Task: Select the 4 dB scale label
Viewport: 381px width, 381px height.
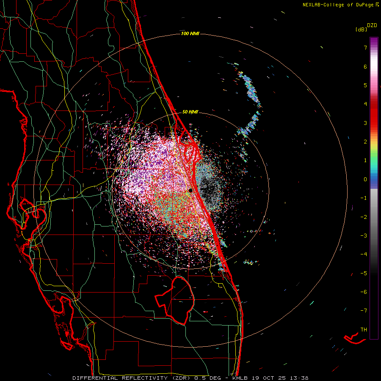Action: click(365, 104)
